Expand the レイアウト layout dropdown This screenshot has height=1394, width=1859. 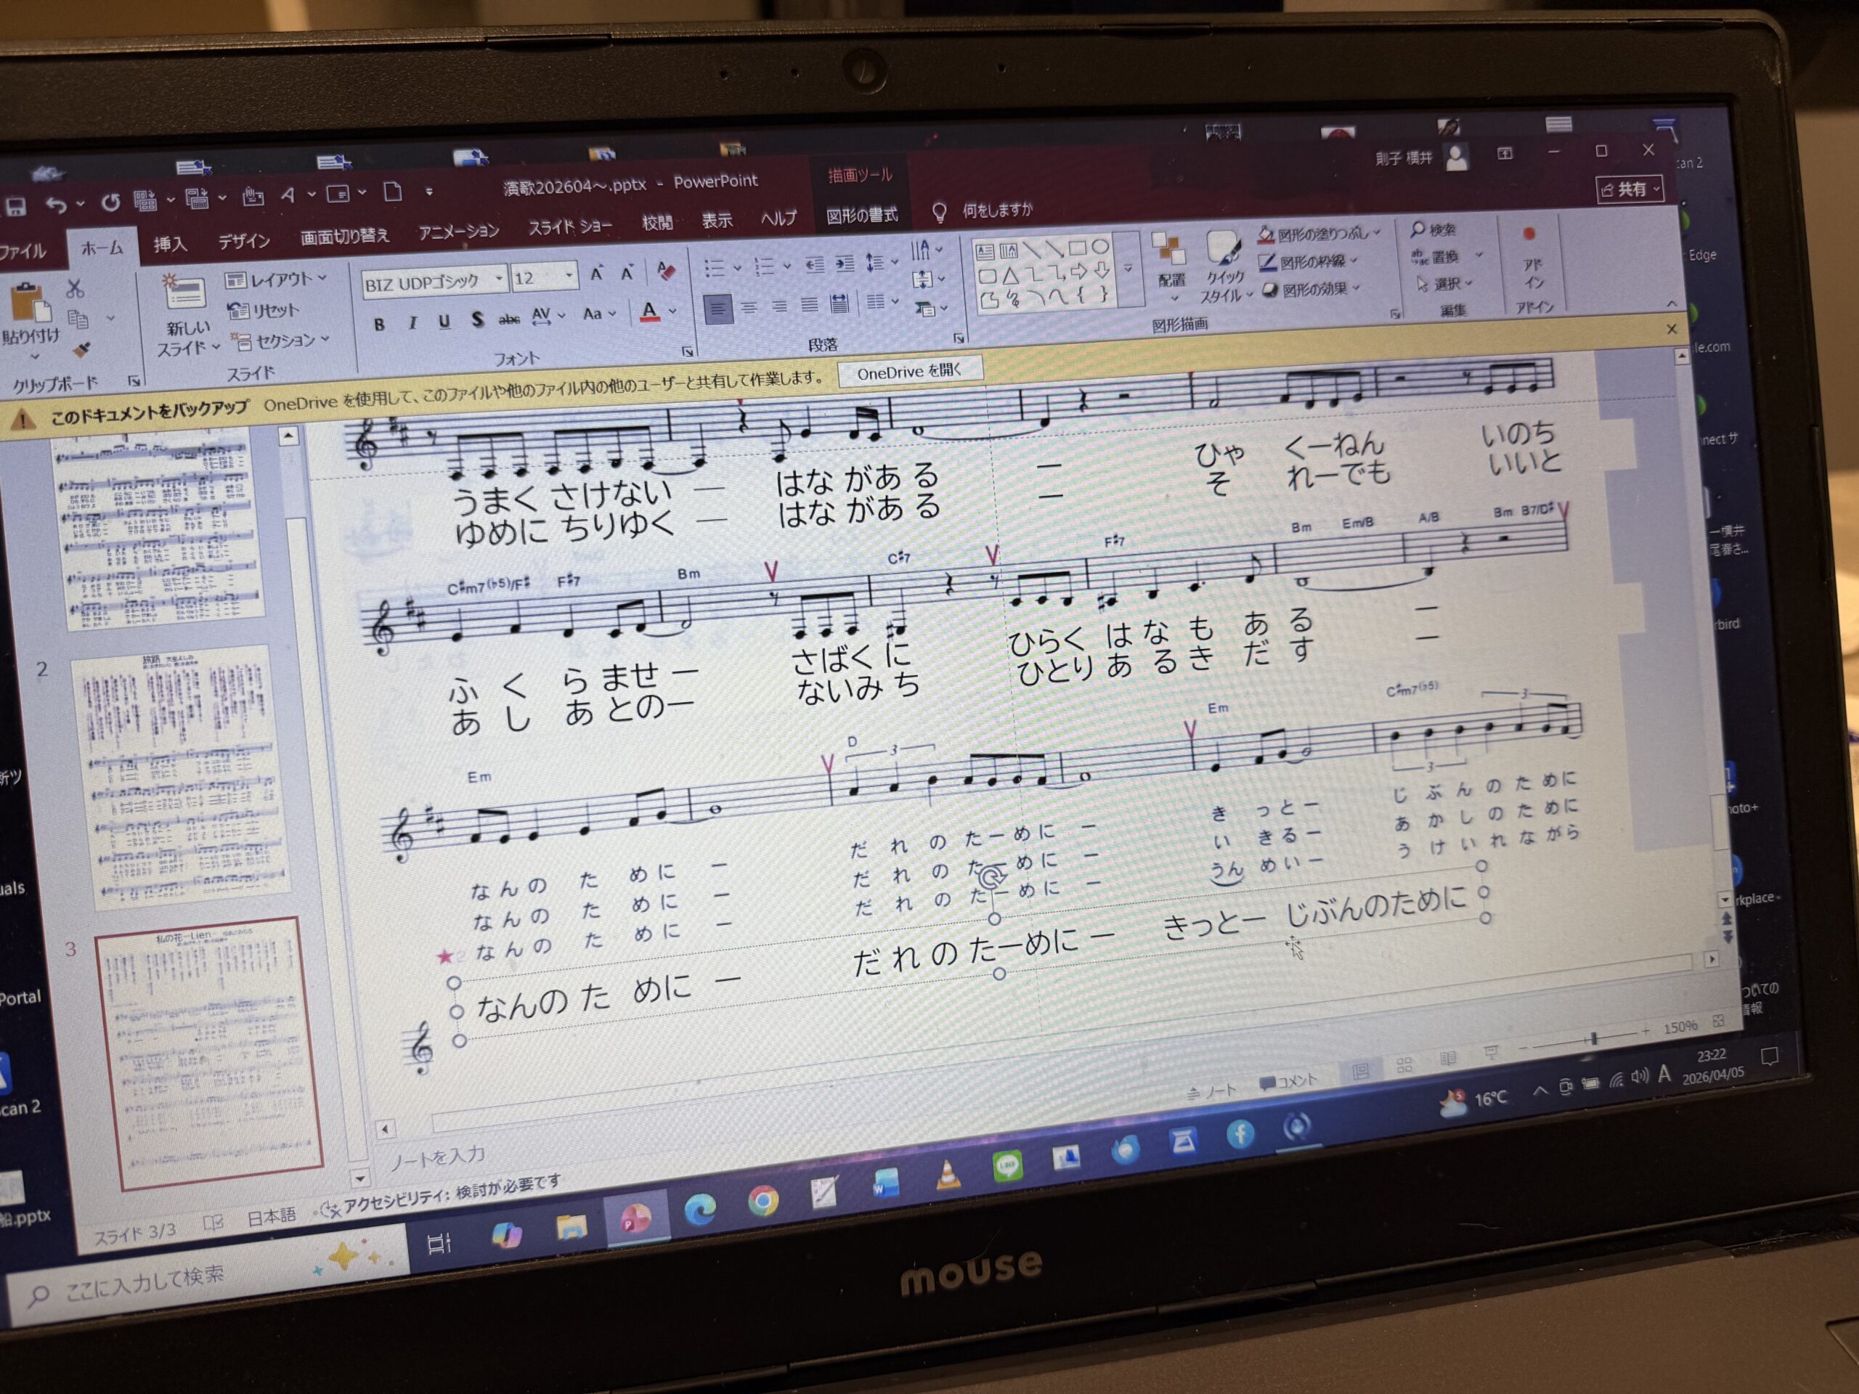pos(322,277)
